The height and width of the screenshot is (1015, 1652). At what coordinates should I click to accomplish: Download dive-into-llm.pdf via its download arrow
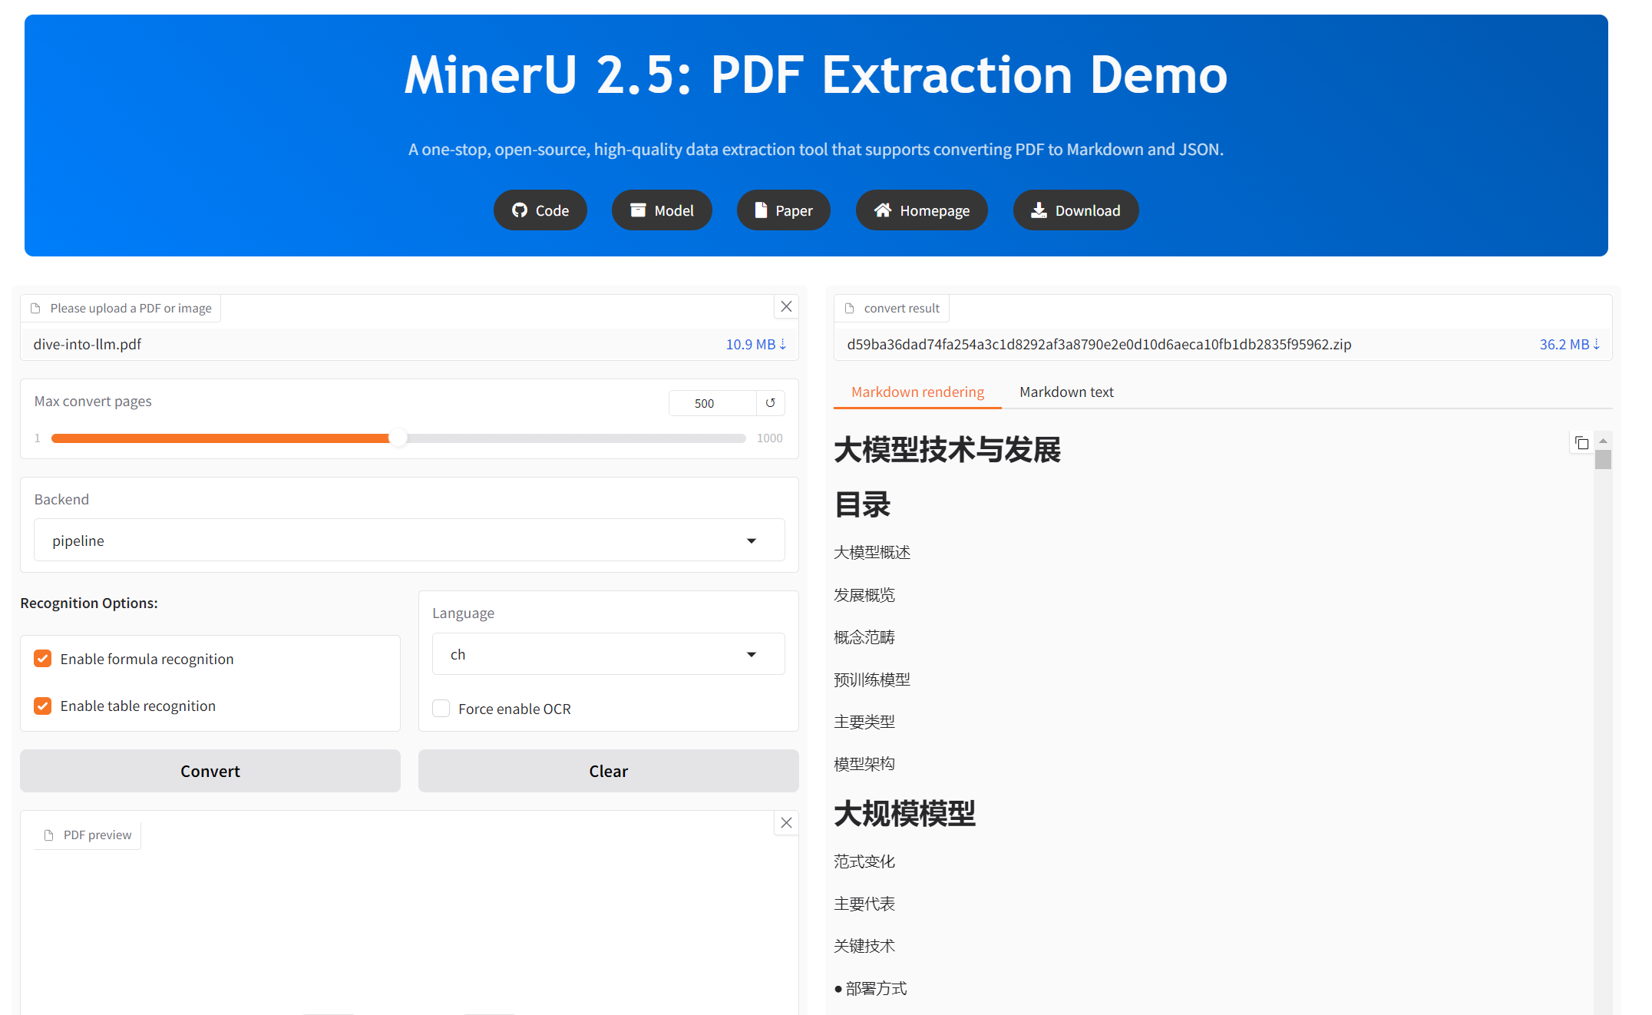coord(784,344)
